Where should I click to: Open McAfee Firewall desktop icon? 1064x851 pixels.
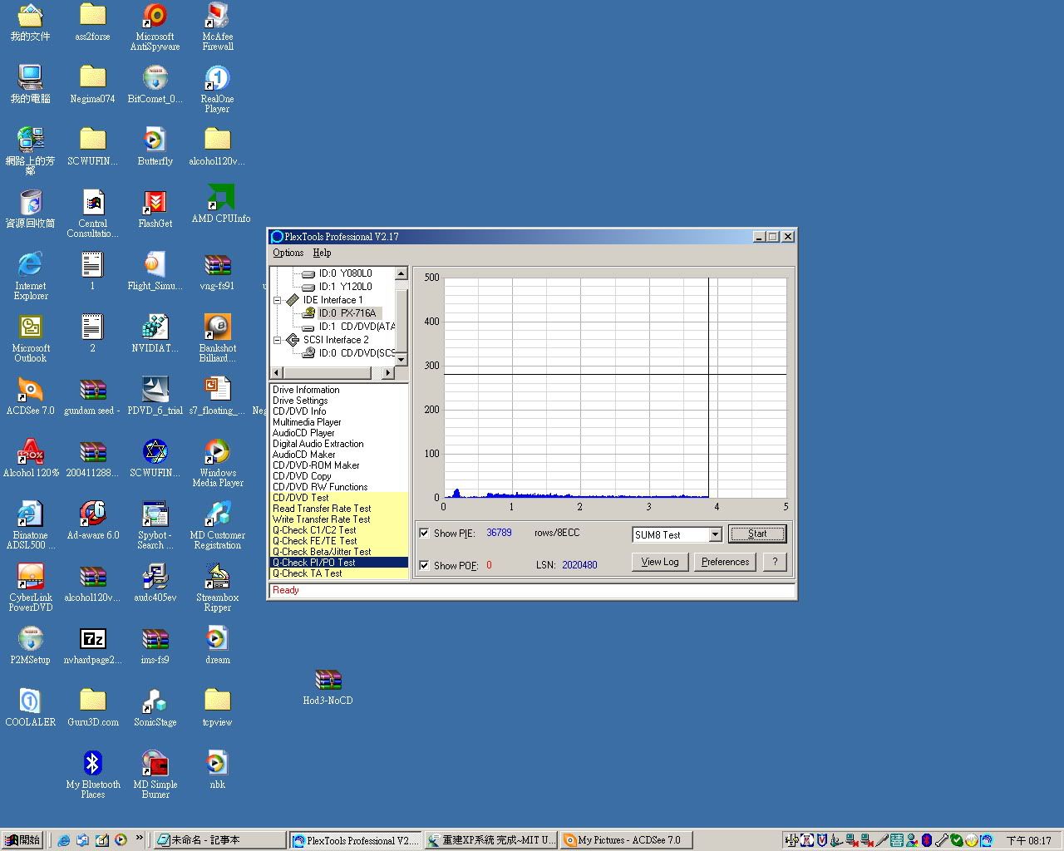tap(218, 27)
